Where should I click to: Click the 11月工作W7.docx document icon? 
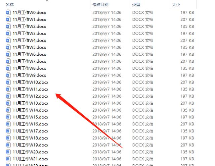click(8, 61)
